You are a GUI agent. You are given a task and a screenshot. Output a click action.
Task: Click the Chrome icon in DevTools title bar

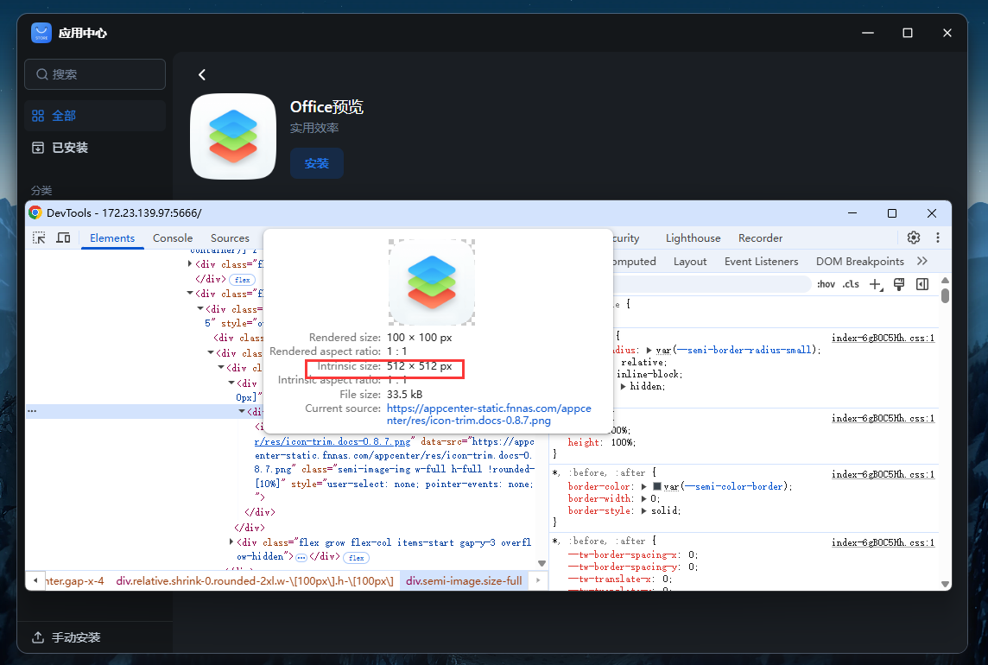coord(35,213)
